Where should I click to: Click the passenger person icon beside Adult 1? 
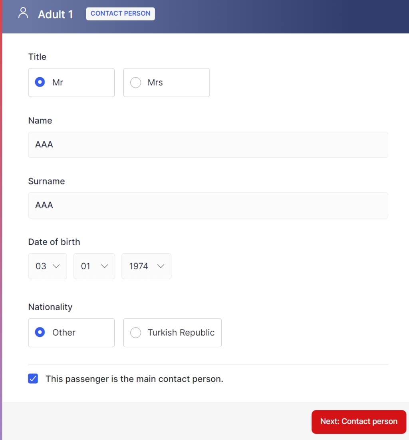point(23,13)
